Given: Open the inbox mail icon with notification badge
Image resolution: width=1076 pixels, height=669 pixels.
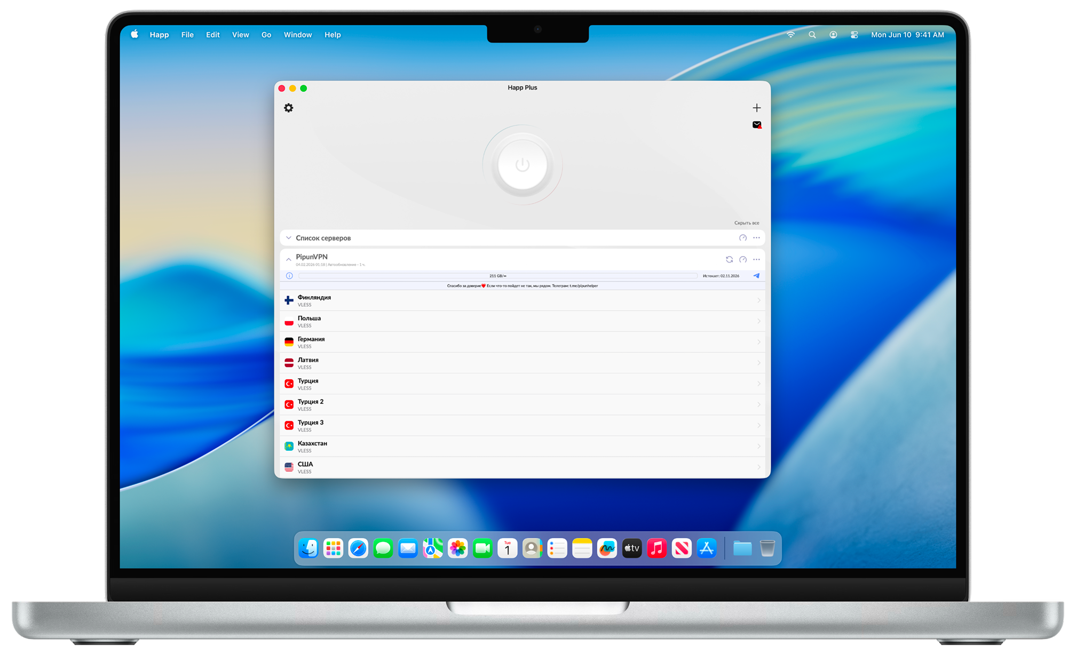Looking at the screenshot, I should pos(756,125).
